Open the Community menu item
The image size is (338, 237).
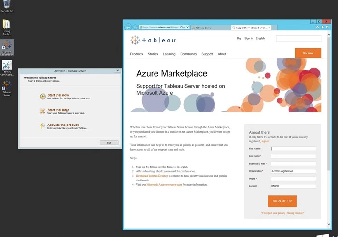[188, 54]
